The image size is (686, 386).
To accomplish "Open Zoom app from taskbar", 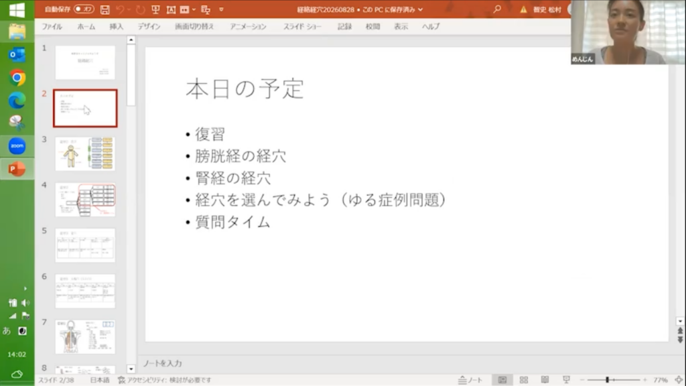I will click(x=17, y=145).
